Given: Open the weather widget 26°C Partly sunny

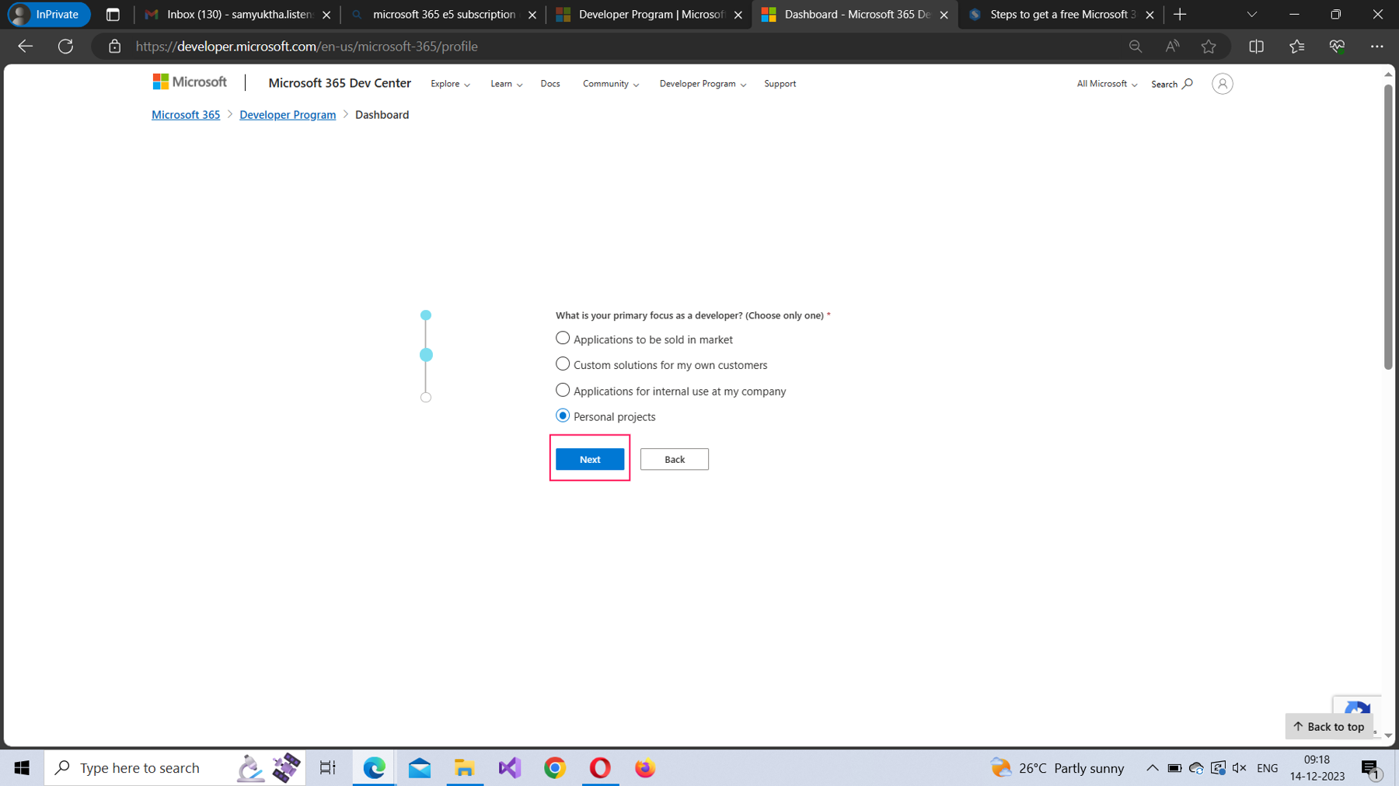Looking at the screenshot, I should [x=1057, y=768].
